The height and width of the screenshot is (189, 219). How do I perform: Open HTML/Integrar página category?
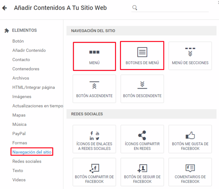coord(34,87)
